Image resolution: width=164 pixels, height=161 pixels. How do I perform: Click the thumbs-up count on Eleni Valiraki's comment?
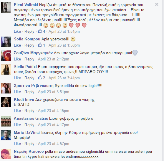click(44, 32)
